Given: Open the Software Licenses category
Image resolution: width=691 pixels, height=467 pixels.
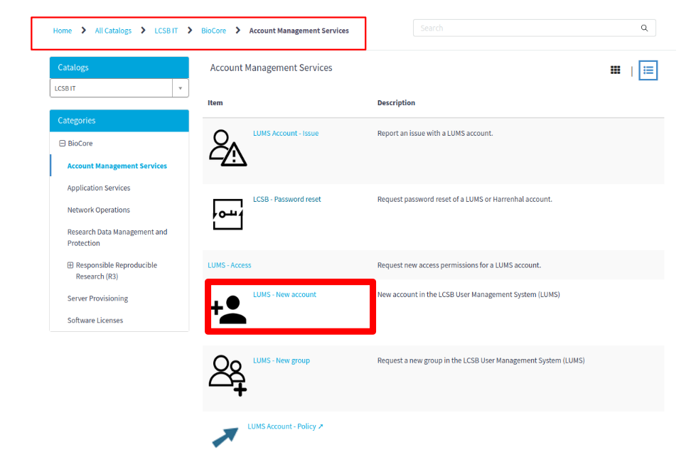Looking at the screenshot, I should click(x=95, y=321).
